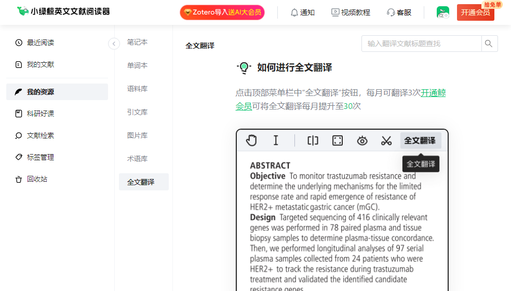
Task: Click the 全文翻译 heading text
Action: 200,46
